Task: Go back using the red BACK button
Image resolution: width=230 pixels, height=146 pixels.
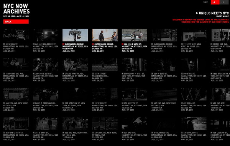Action: click(x=16, y=22)
